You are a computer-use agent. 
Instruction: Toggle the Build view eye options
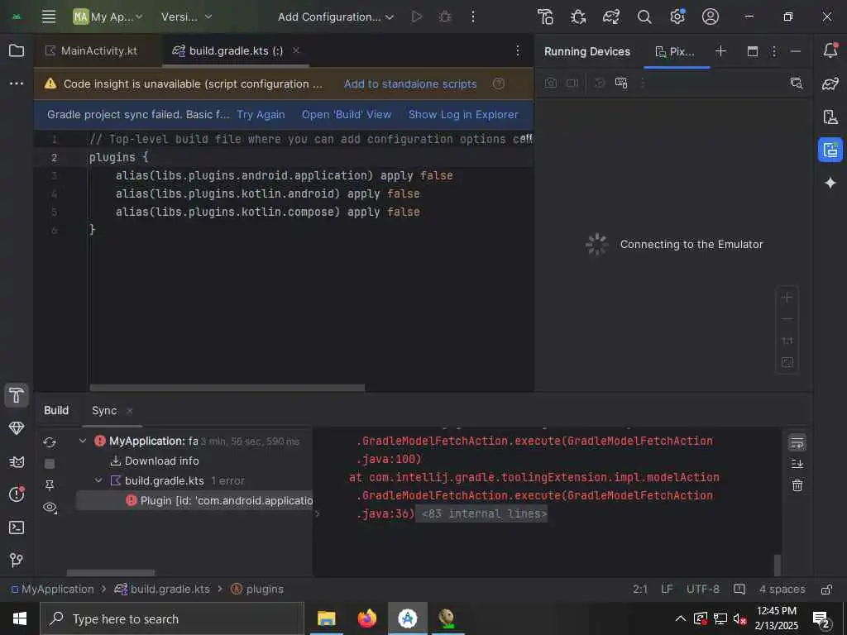click(x=50, y=507)
